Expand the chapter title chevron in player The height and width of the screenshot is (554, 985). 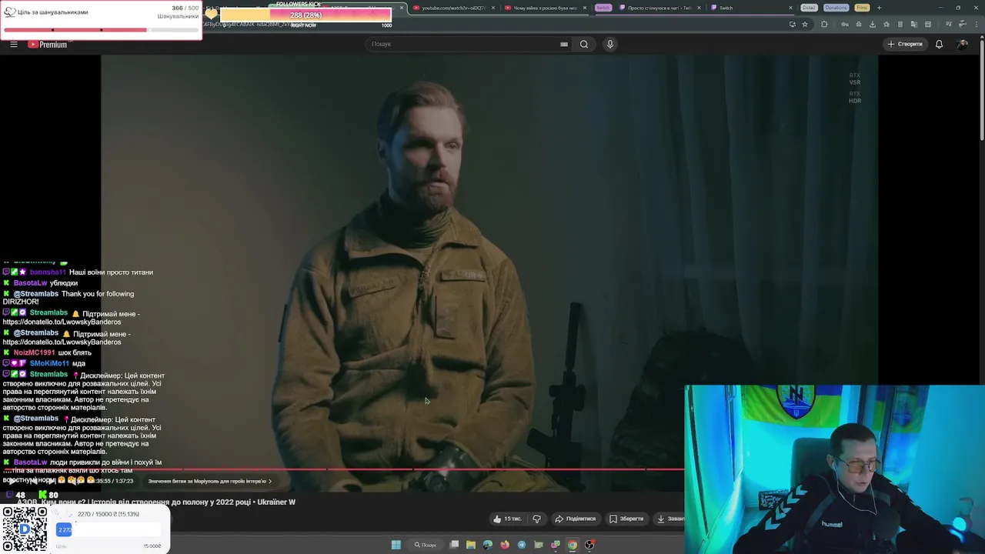coord(270,481)
